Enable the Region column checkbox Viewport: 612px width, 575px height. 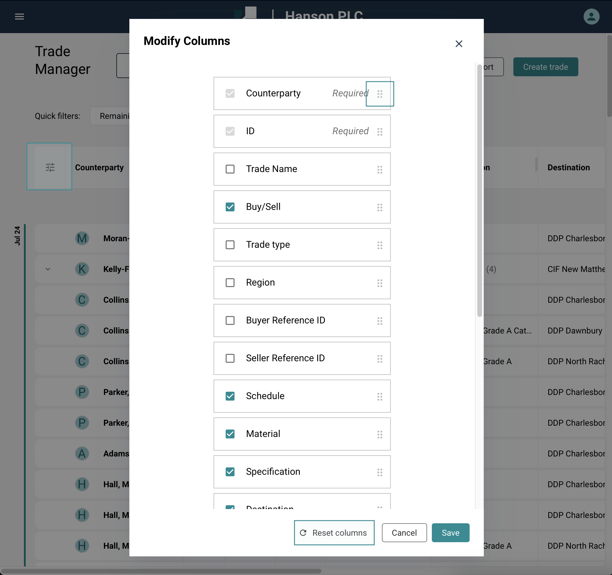pos(230,283)
